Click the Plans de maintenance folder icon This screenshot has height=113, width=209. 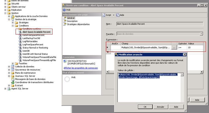(13, 73)
